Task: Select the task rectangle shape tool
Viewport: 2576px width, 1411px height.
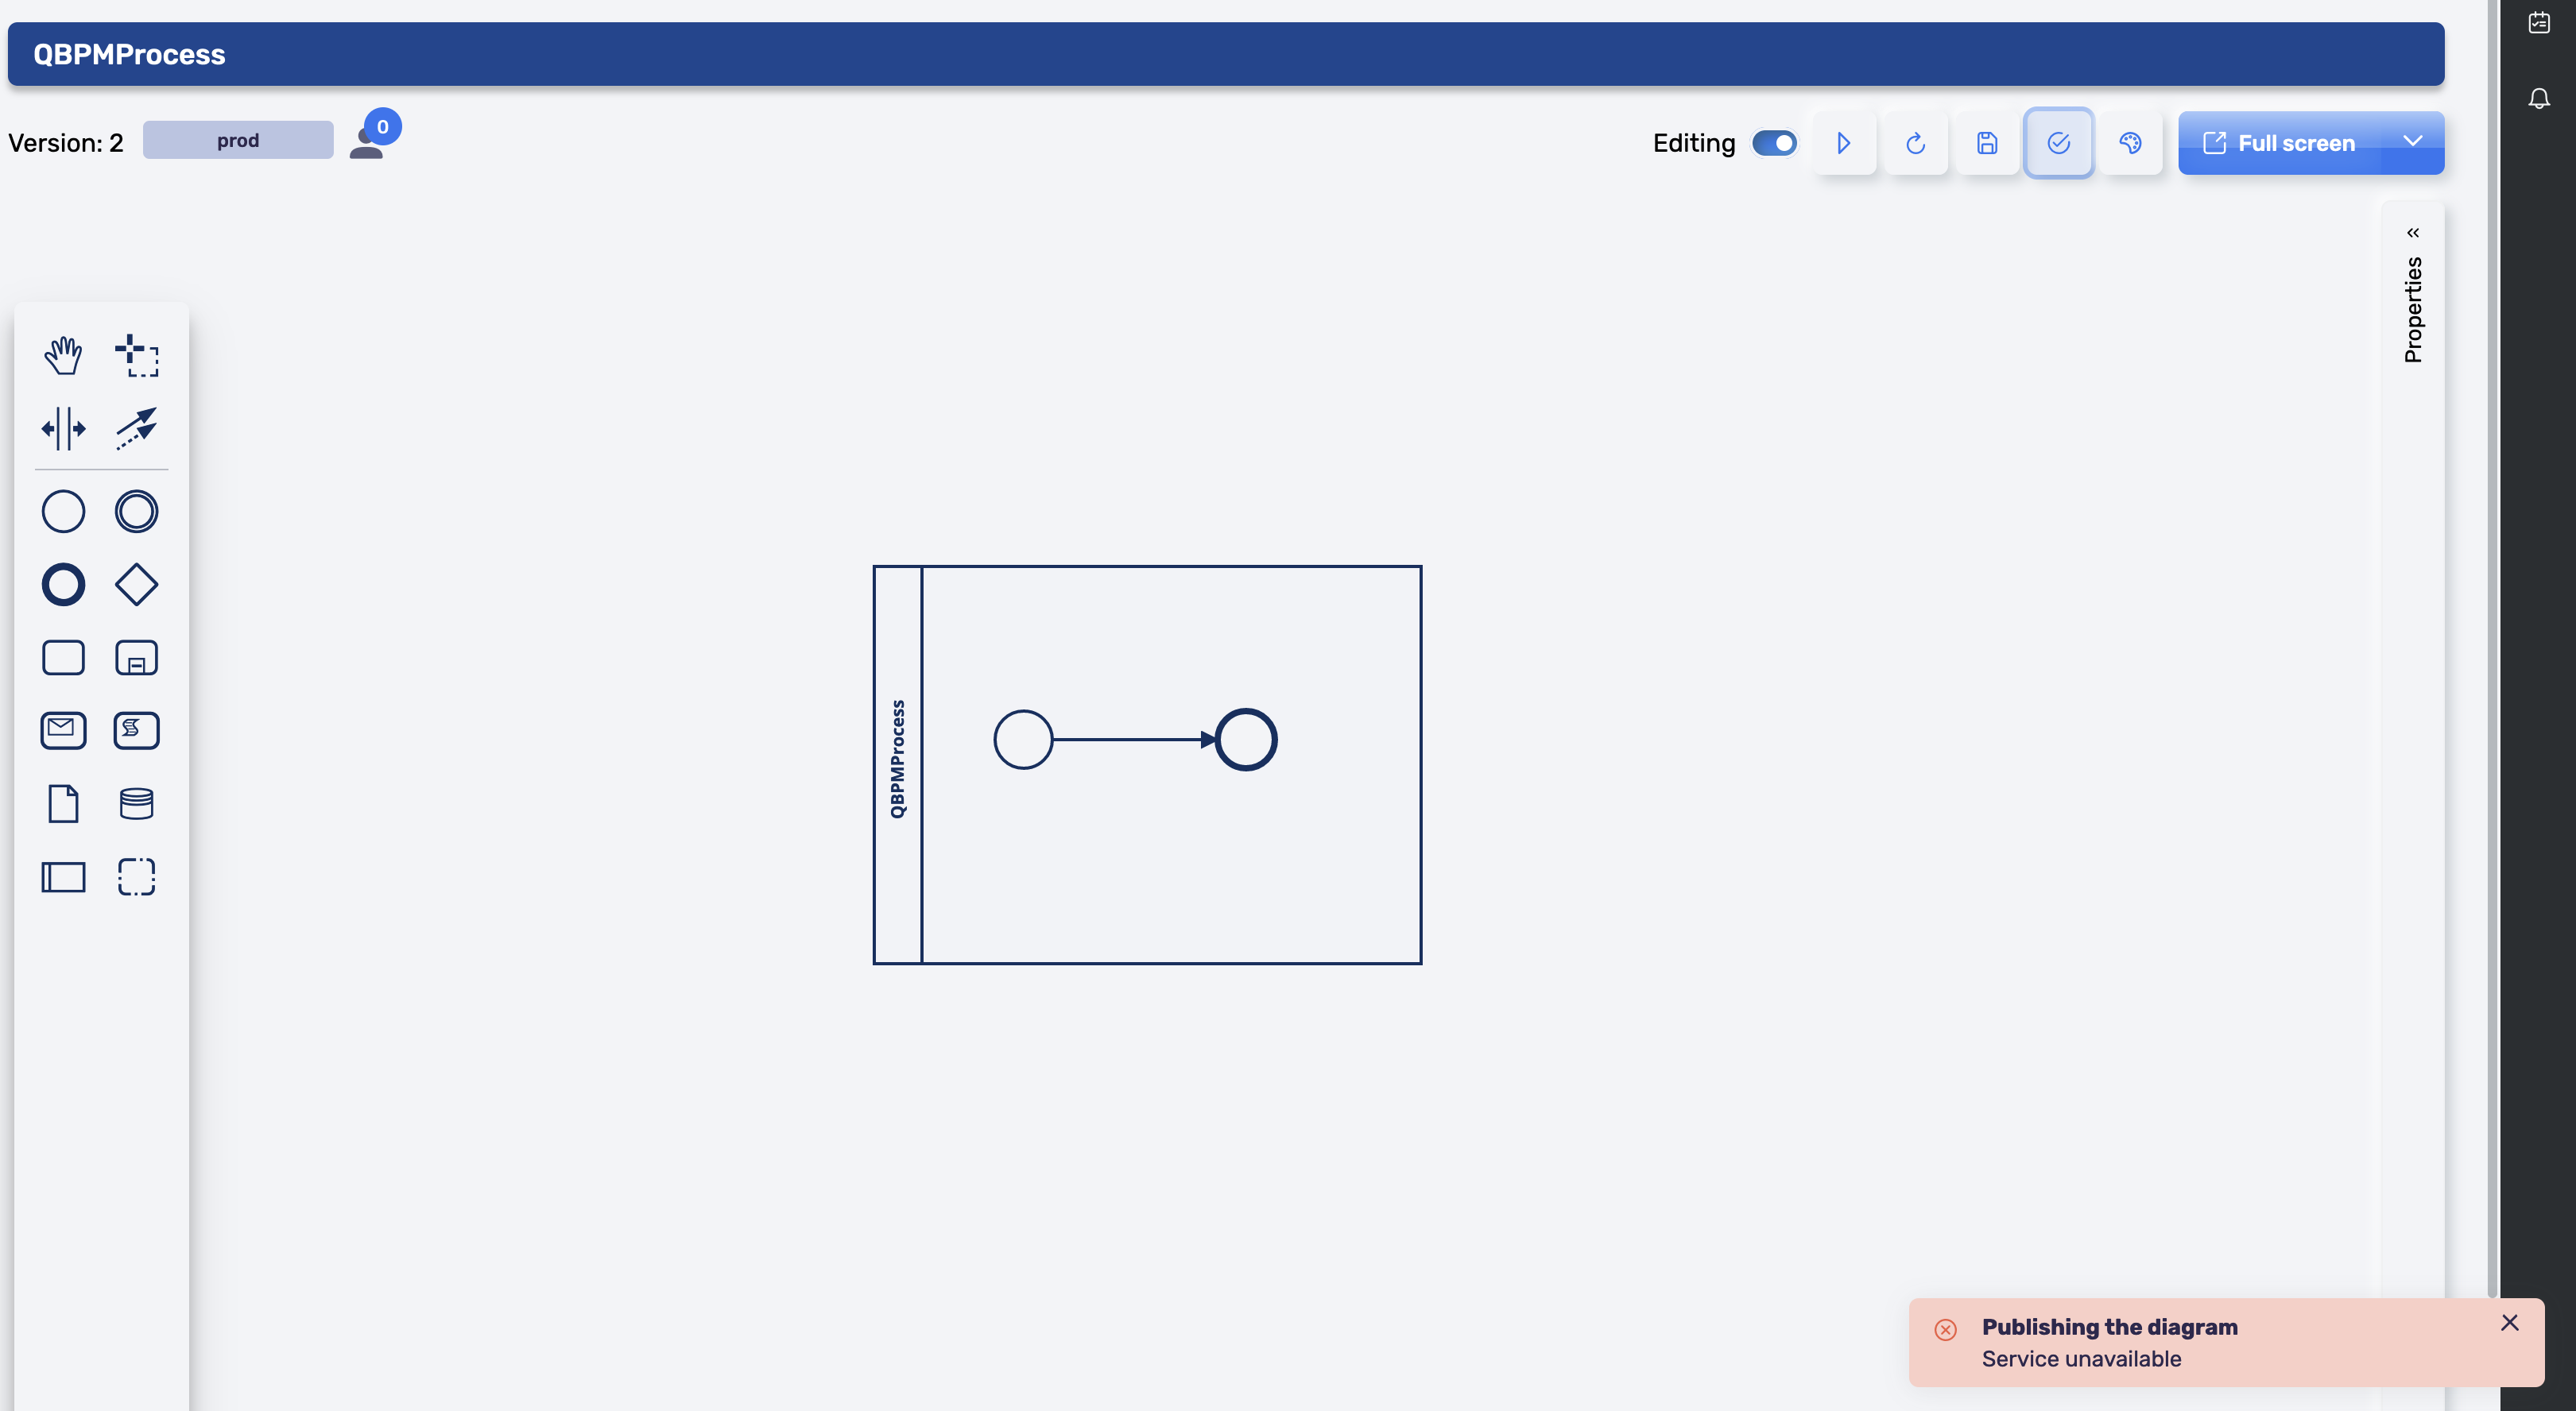Action: click(63, 657)
